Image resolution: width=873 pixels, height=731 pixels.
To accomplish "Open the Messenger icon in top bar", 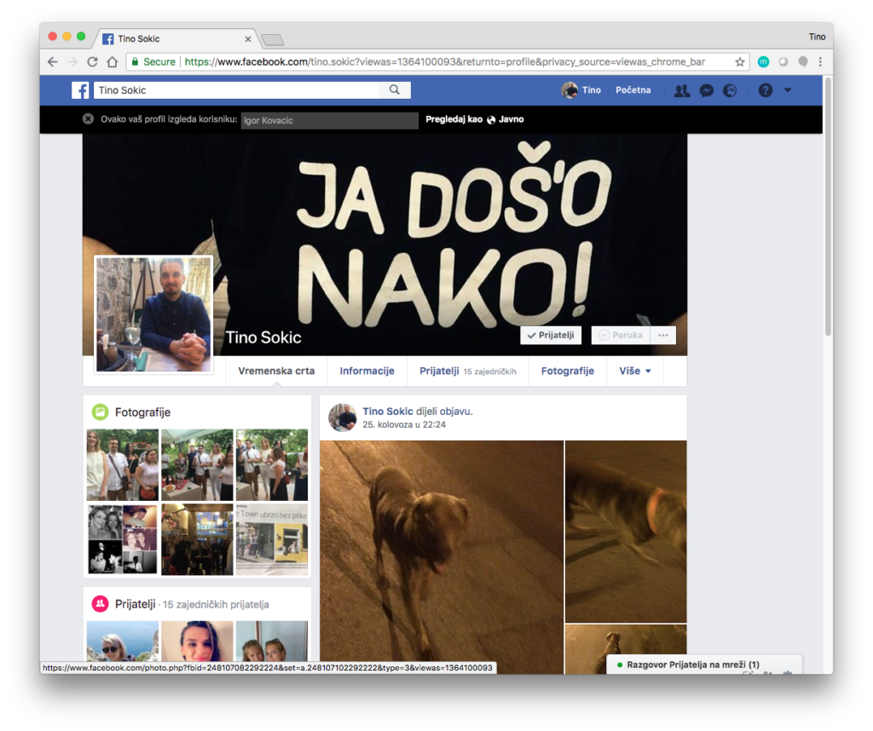I will [x=706, y=90].
